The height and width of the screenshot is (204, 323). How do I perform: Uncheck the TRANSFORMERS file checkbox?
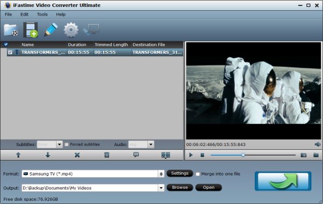tap(10, 53)
